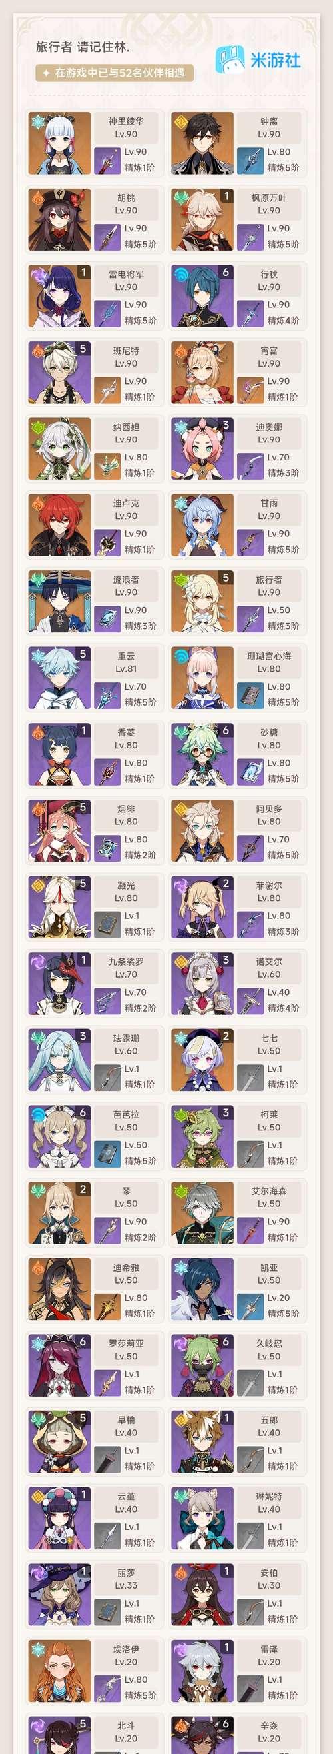This screenshot has height=1754, width=333.
Task: Open 胡桃 character portrait
Action: pos(59,220)
